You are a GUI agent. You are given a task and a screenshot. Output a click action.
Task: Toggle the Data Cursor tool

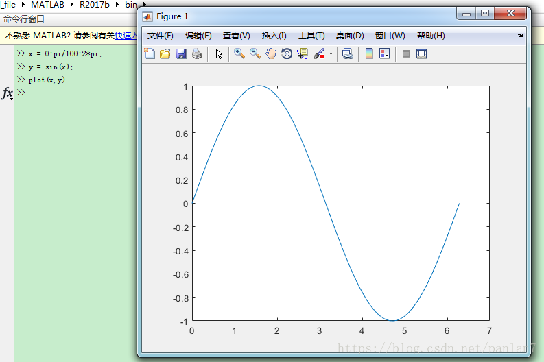pyautogui.click(x=303, y=53)
